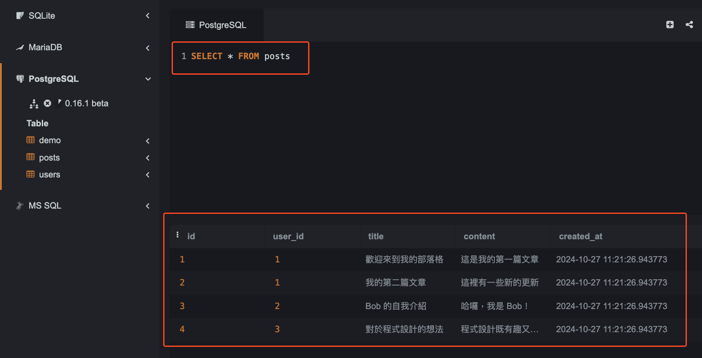Expand the SQLite section chevron
Viewport: 702px width, 358px height.
pyautogui.click(x=148, y=16)
